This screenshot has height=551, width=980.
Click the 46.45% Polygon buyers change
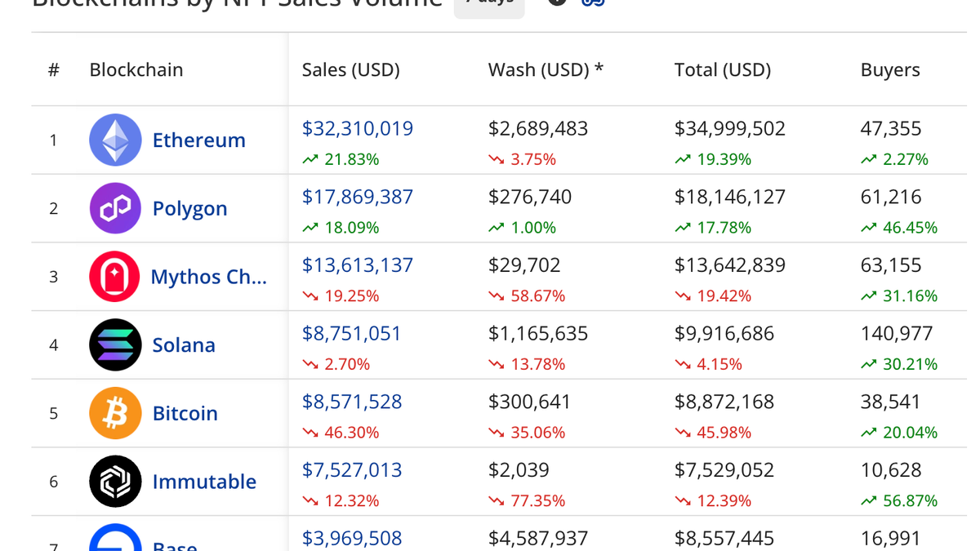point(899,228)
